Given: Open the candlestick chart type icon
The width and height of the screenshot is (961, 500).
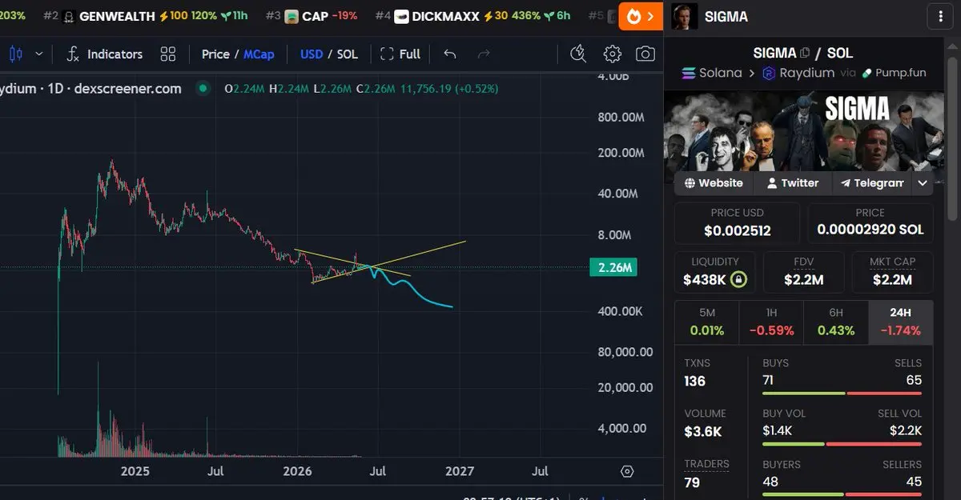Looking at the screenshot, I should click(15, 54).
